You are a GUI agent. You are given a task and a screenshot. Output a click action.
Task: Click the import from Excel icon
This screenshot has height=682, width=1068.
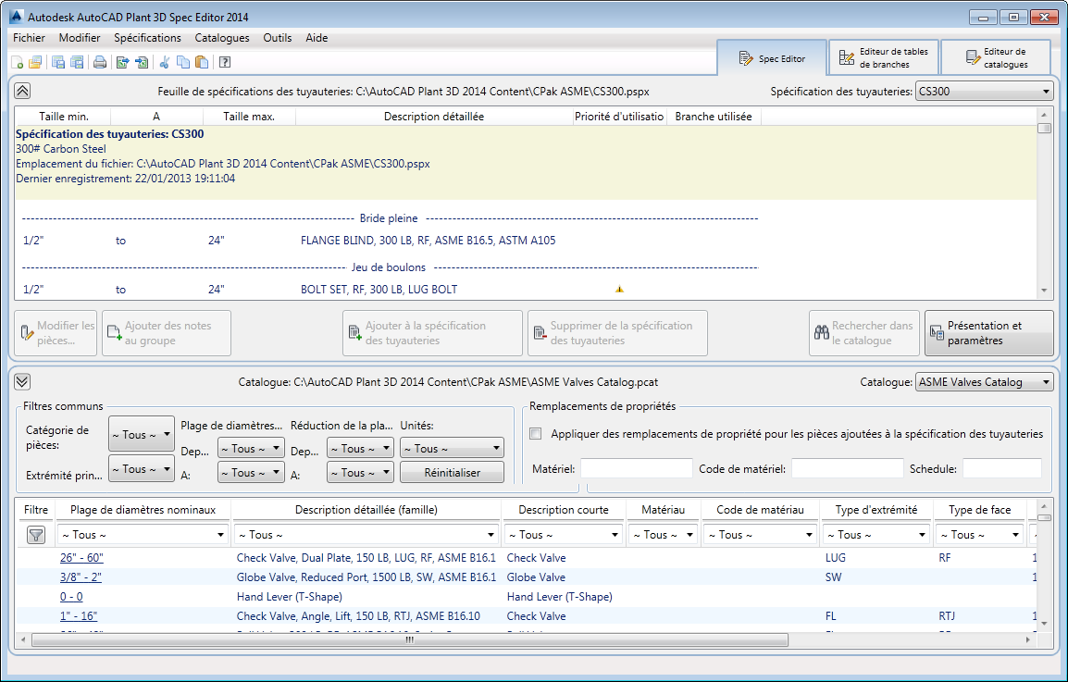click(141, 63)
